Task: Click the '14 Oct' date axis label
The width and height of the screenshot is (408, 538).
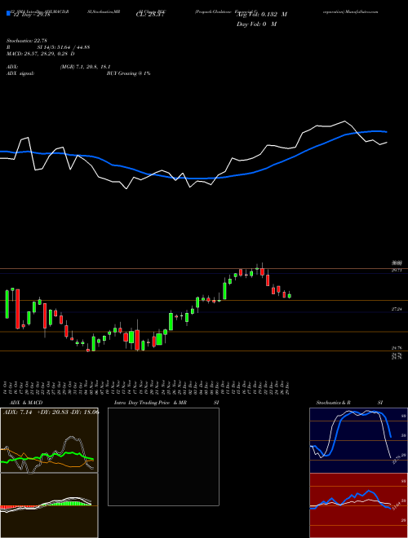Action: 7,387
